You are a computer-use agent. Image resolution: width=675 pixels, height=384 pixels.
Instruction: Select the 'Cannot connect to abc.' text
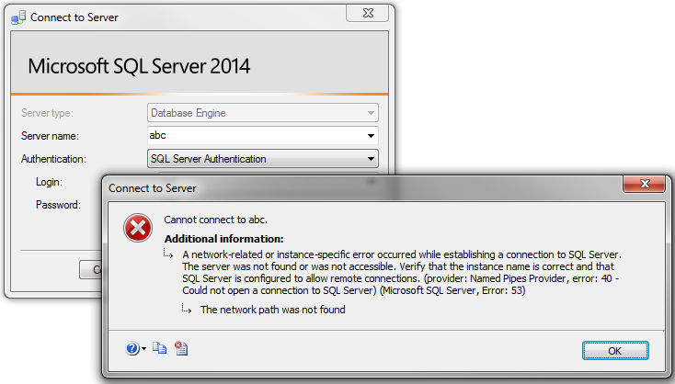216,220
